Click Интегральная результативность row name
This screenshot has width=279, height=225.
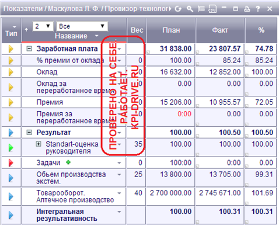coord(67,215)
